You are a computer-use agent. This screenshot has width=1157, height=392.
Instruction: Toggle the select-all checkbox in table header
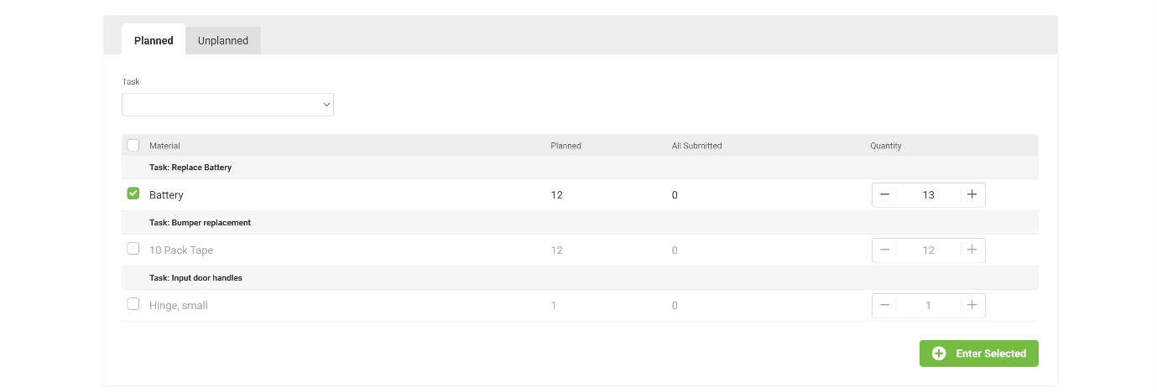click(133, 146)
